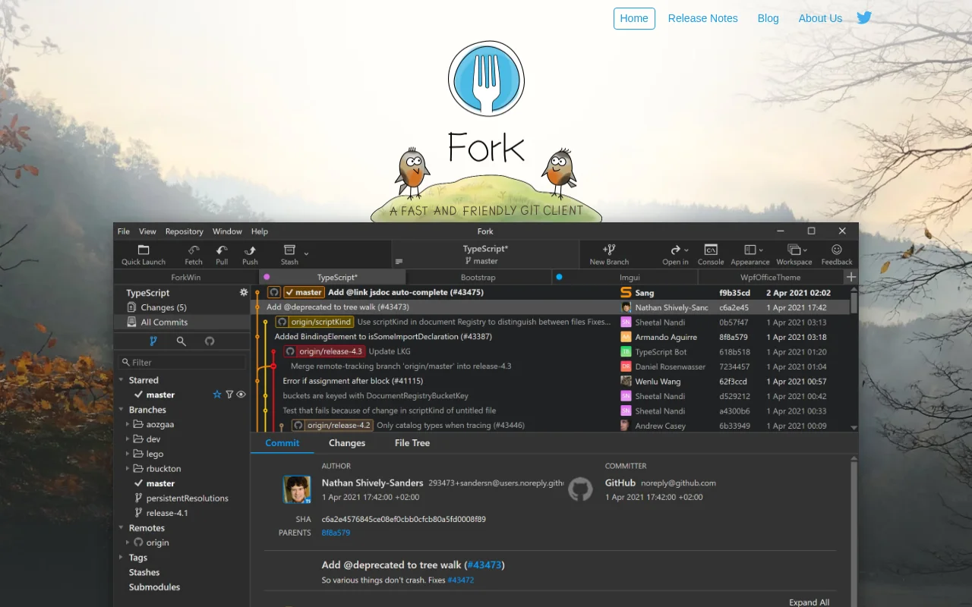This screenshot has width=972, height=607.
Task: Click the Feedback smiley icon
Action: [x=837, y=250]
